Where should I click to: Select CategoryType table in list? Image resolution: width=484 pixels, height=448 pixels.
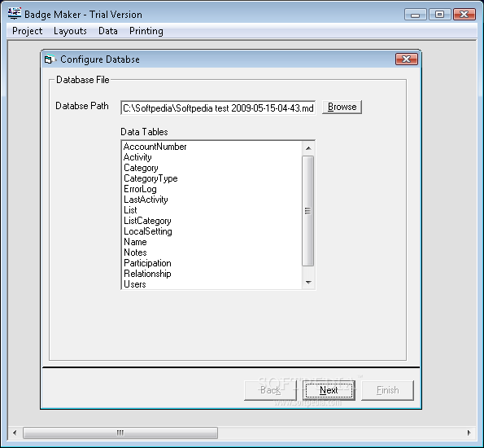point(211,178)
